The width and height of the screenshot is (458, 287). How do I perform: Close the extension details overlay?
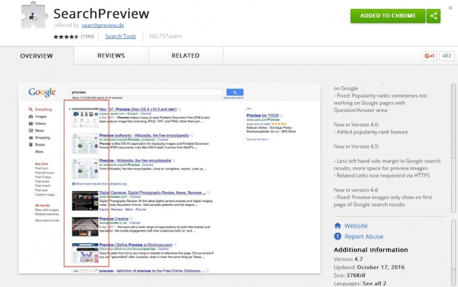tap(450, 8)
